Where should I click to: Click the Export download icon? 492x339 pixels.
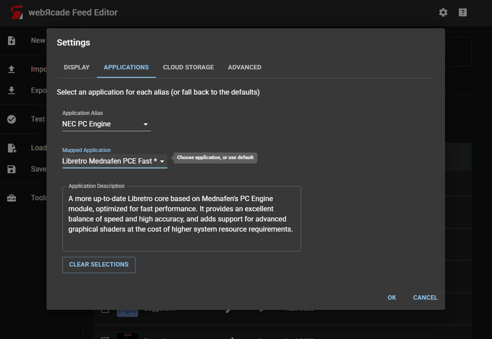12,91
